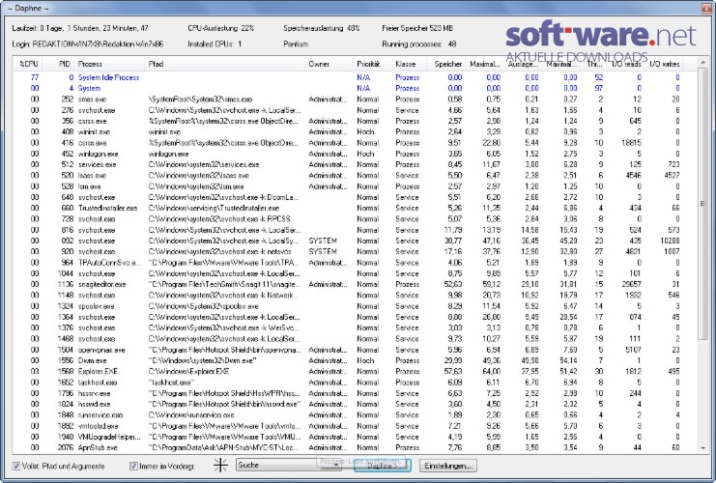This screenshot has width=716, height=483.
Task: Select hsswd.exe process
Action: pyautogui.click(x=350, y=404)
